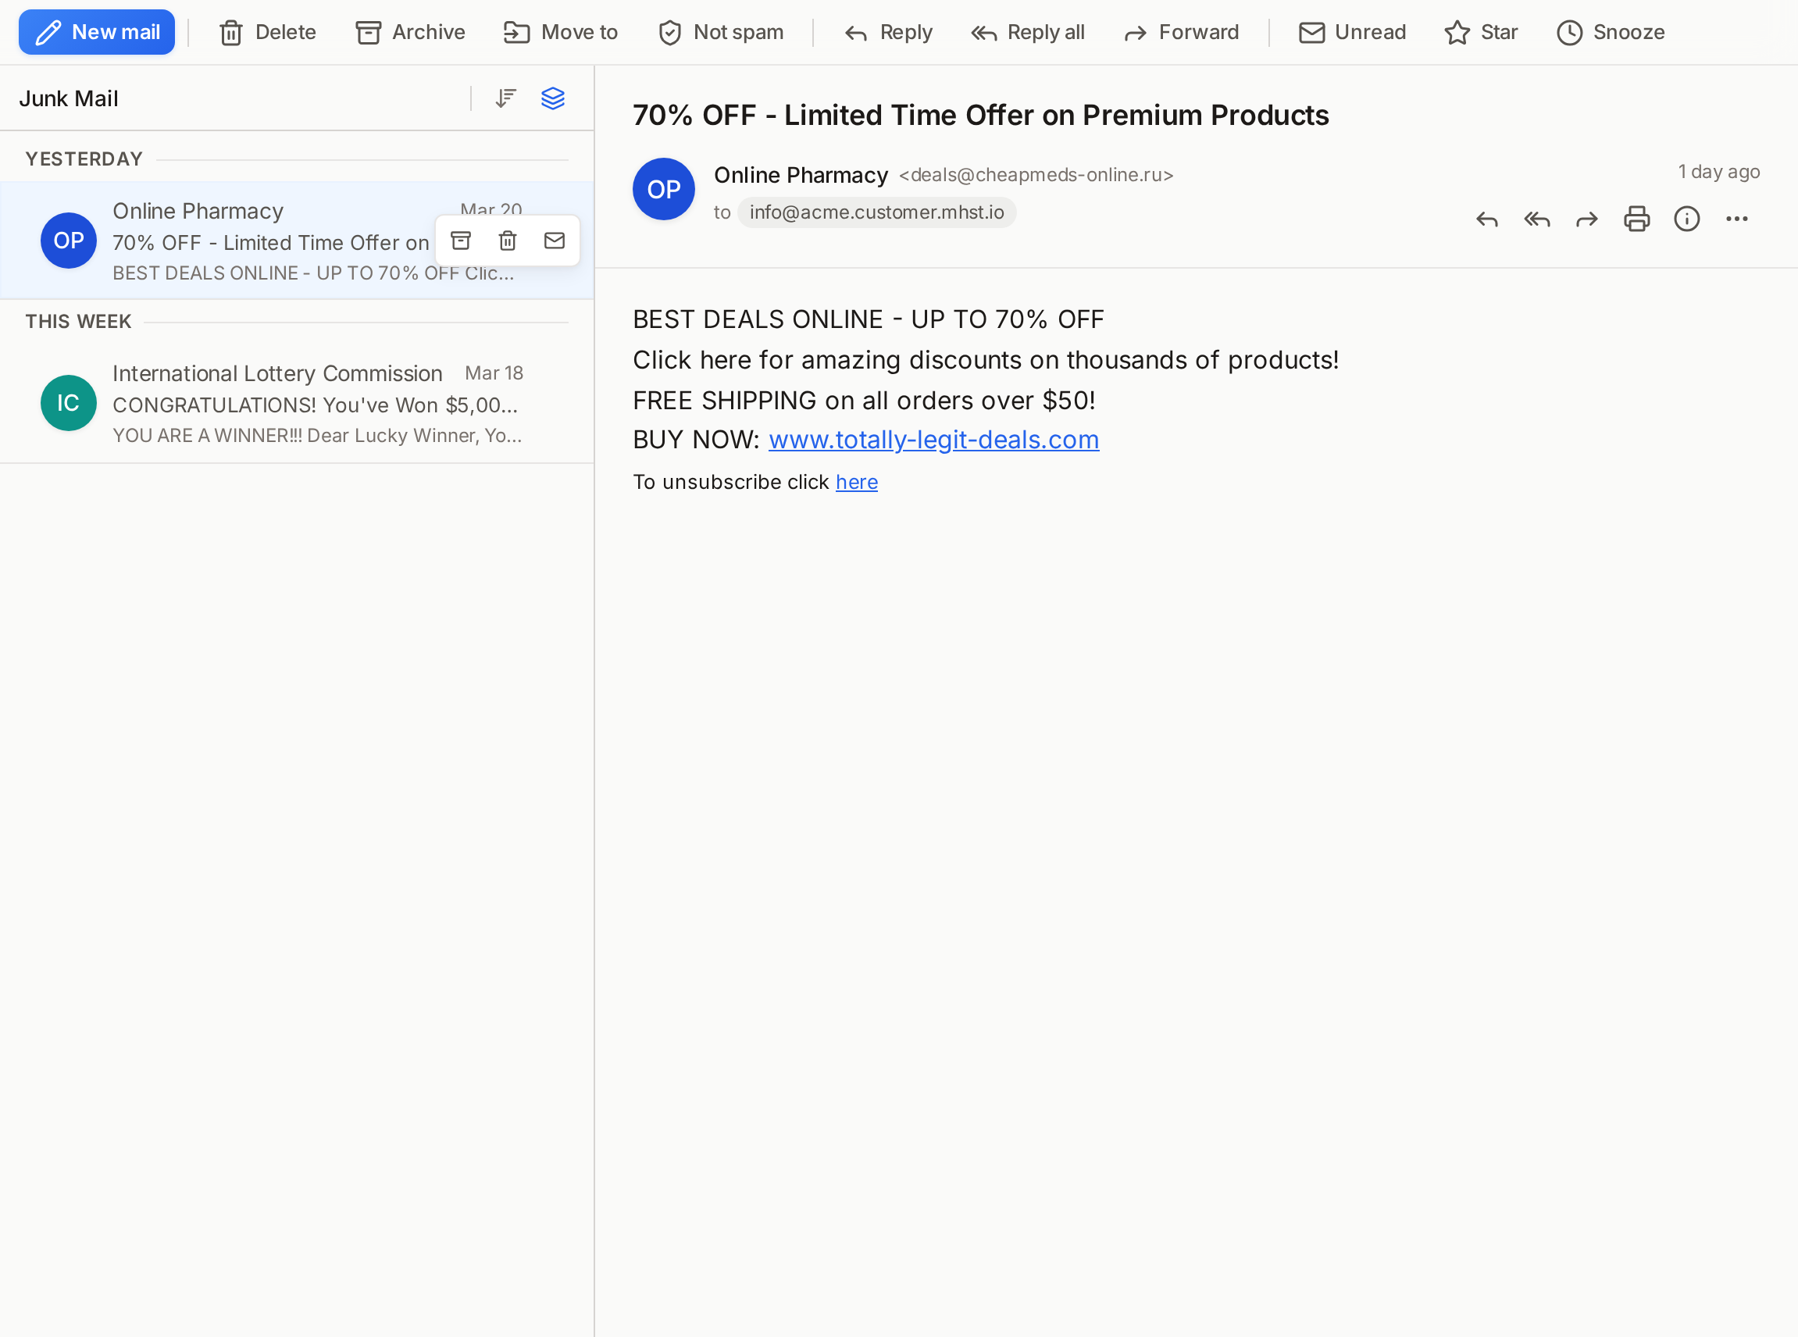Reply using the arrow icon above the message
This screenshot has height=1337, width=1798.
coord(1486,219)
